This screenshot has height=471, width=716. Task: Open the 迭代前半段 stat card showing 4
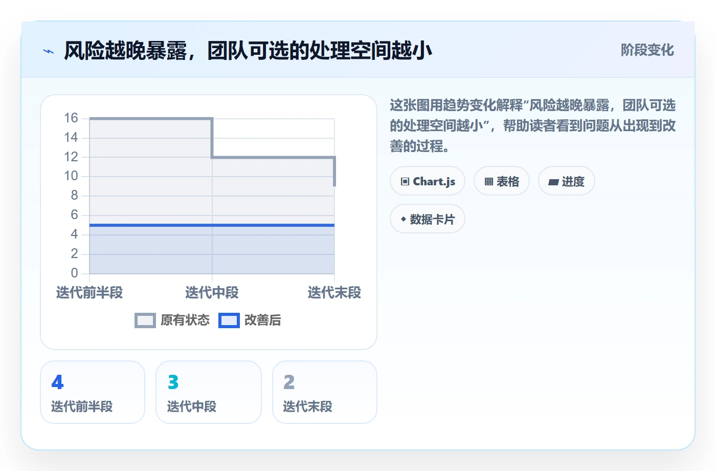[x=93, y=392]
